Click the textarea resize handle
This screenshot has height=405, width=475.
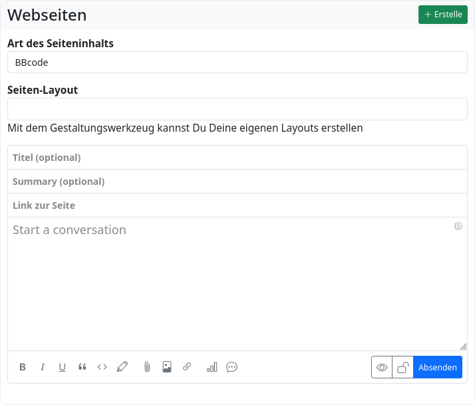pos(463,346)
